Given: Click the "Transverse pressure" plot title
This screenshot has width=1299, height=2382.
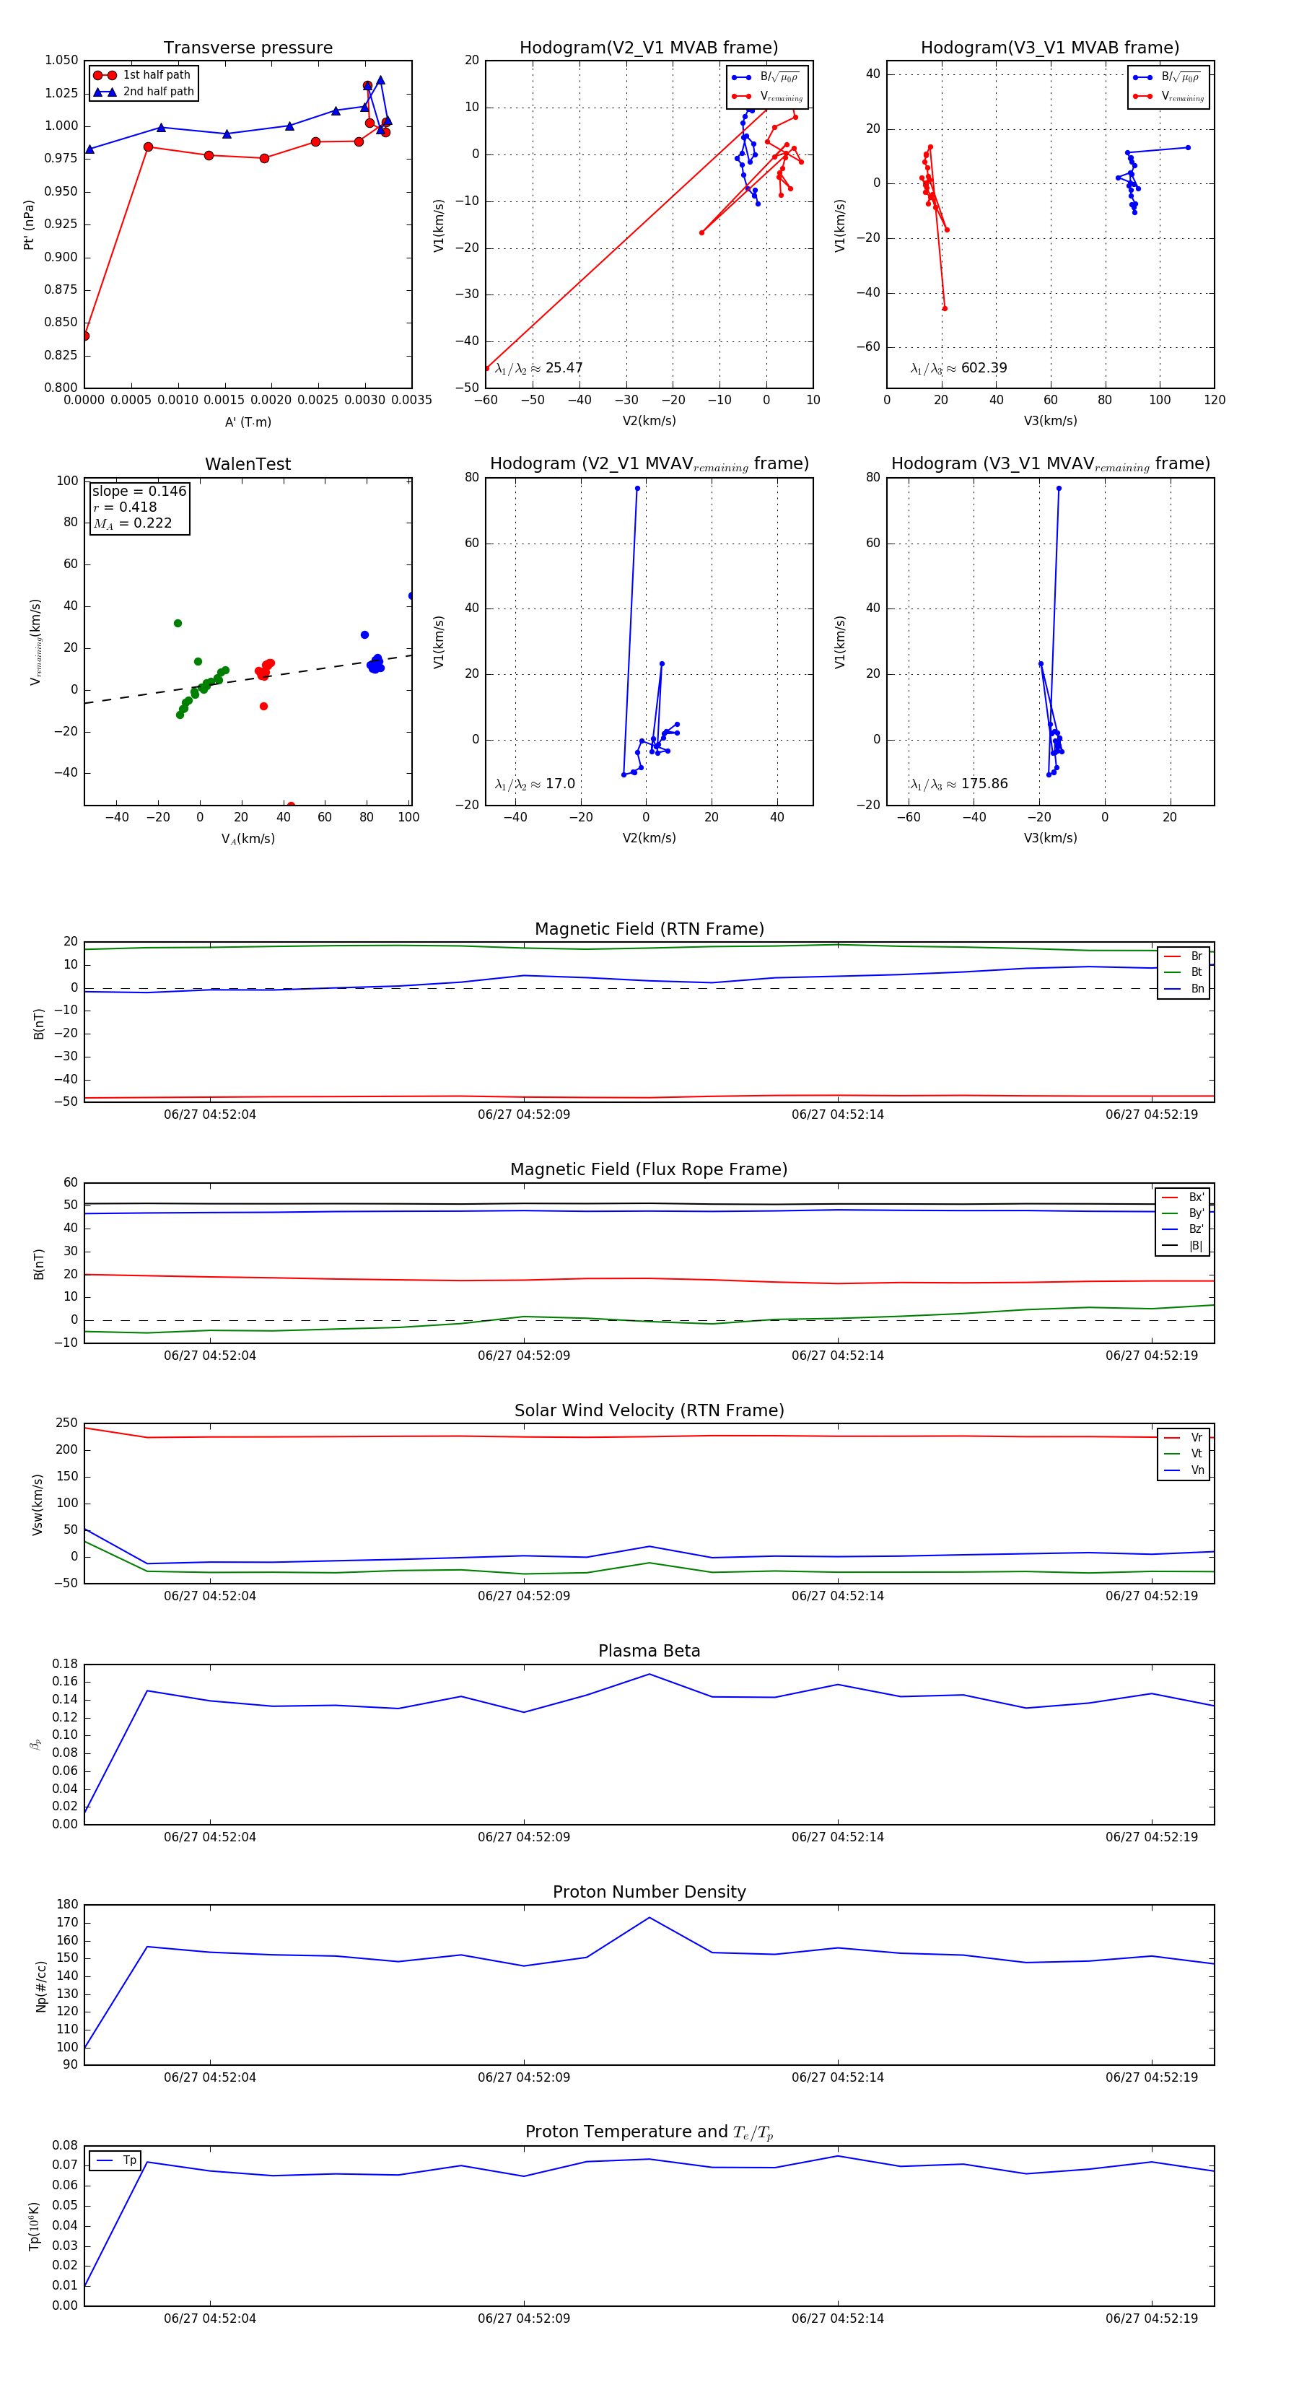Looking at the screenshot, I should coord(248,47).
